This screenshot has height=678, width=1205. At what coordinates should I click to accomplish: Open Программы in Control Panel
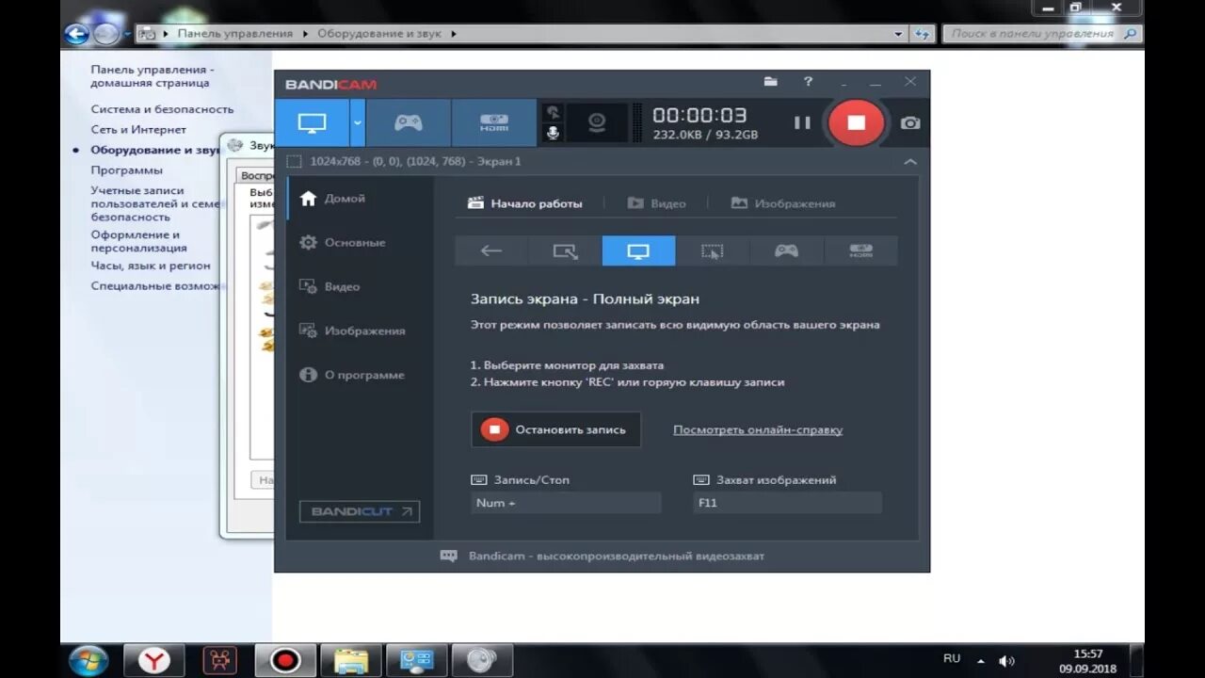(126, 170)
